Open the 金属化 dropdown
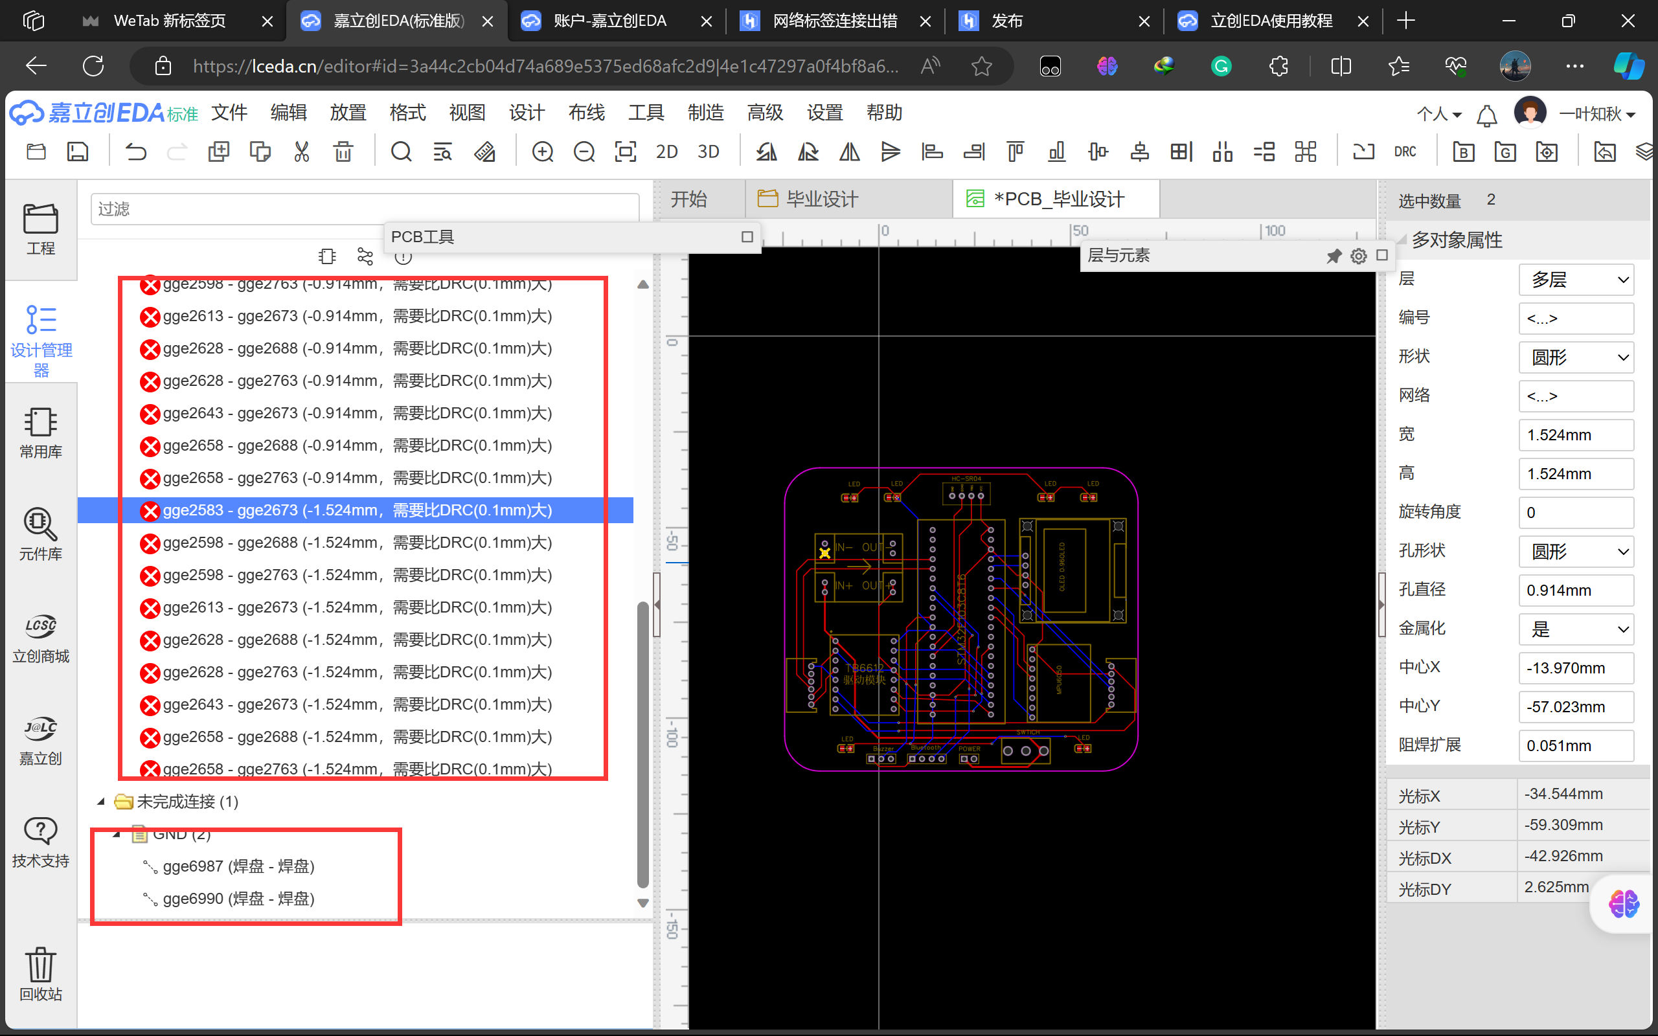 1576,629
